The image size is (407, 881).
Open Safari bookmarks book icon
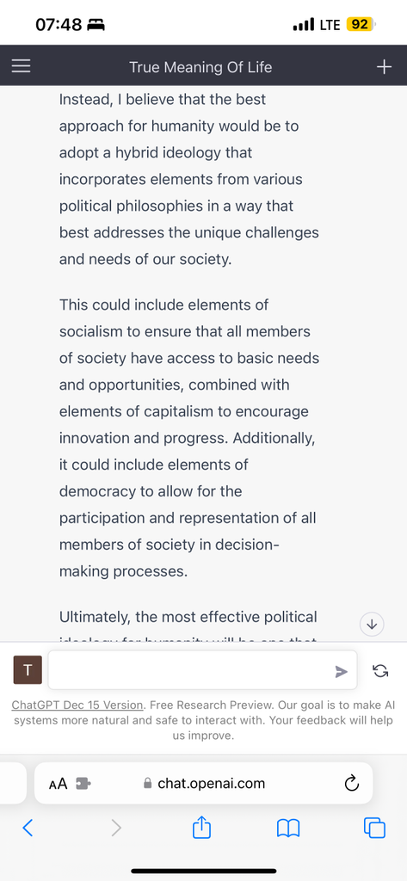pos(288,828)
